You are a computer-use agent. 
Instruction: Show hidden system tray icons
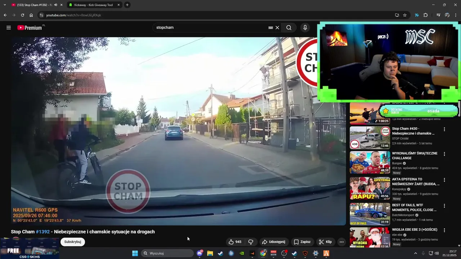click(x=415, y=253)
